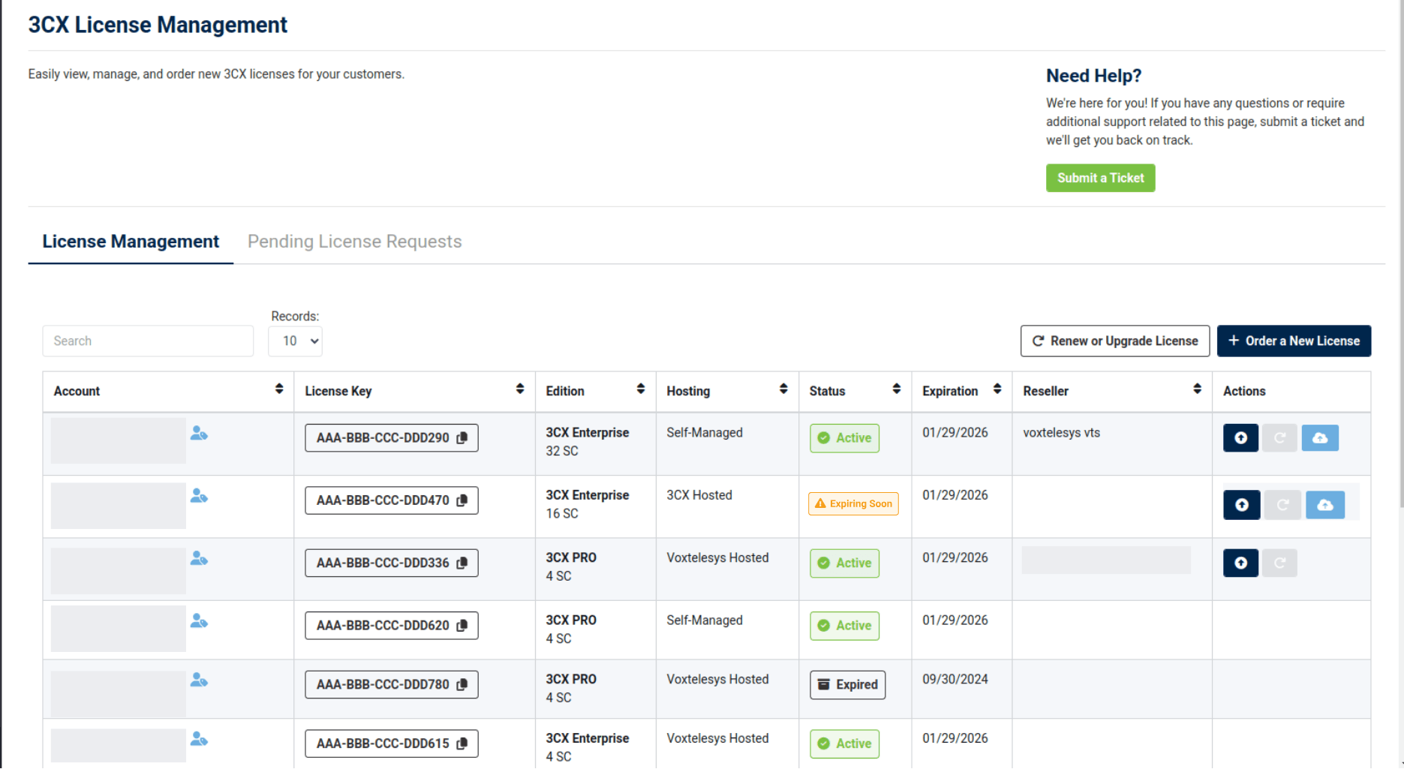Image resolution: width=1404 pixels, height=769 pixels.
Task: Click renew action icon for DDD336 row
Action: [1279, 563]
